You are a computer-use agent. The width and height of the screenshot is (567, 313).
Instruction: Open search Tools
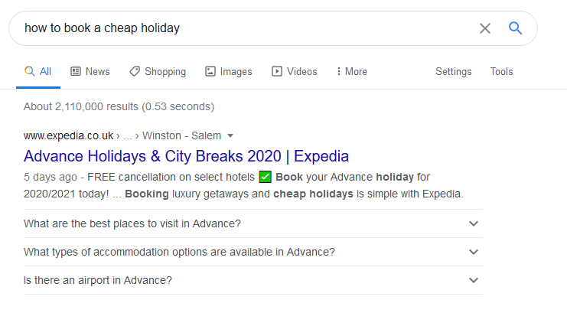(501, 71)
